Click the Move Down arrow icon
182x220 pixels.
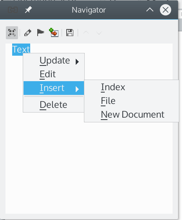click(99, 33)
